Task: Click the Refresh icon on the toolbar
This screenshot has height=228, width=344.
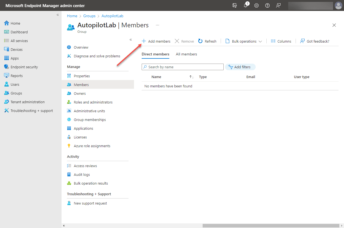Action: point(200,41)
